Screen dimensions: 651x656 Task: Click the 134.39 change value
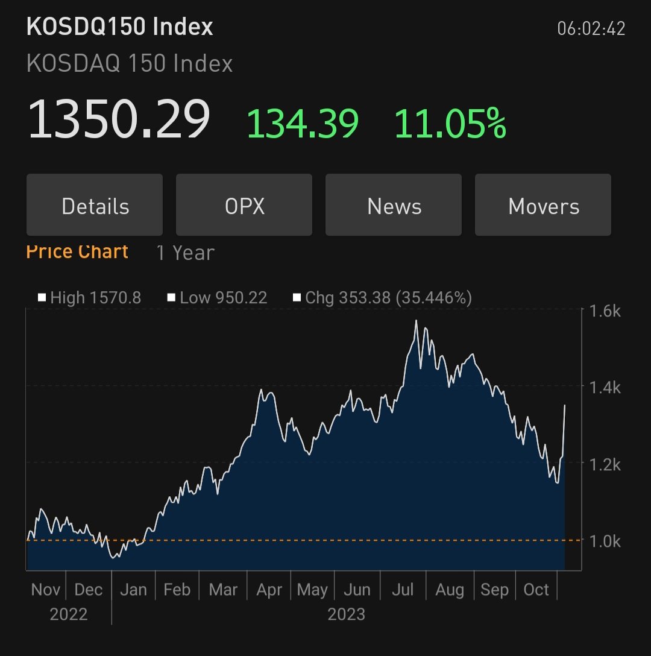303,124
